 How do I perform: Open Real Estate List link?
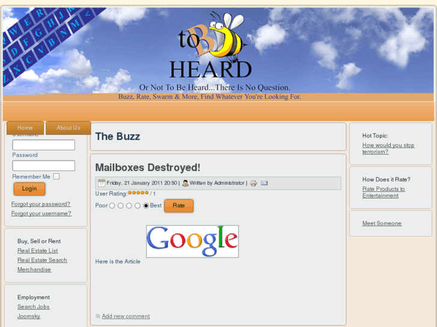(38, 251)
